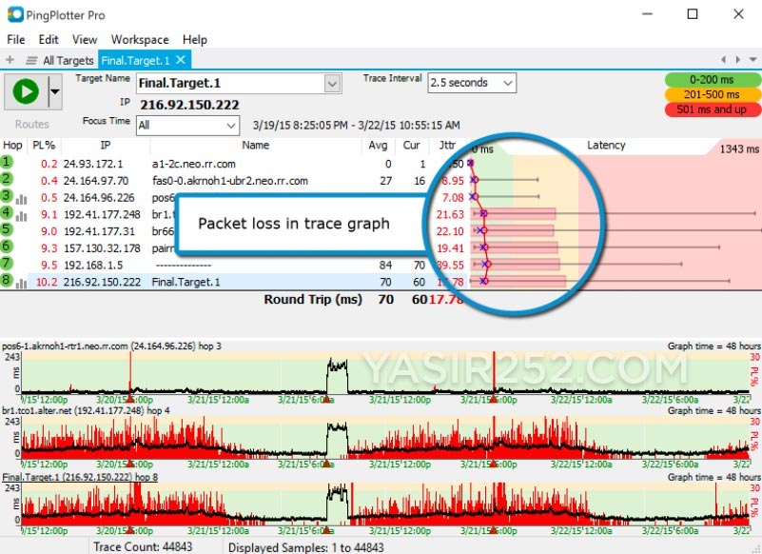Click the green circle for hop 7
This screenshot has height=554, width=762.
click(9, 261)
